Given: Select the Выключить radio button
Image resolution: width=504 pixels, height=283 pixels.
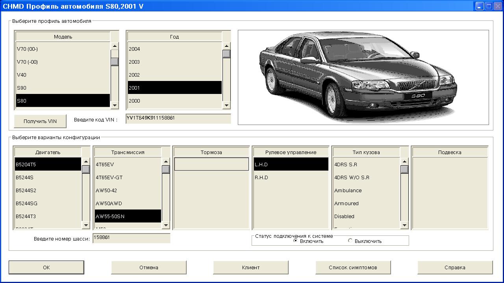Looking at the screenshot, I should click(350, 241).
